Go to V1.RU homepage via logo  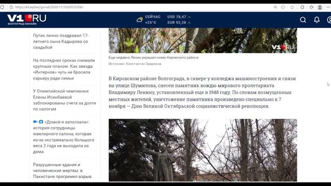(x=27, y=20)
